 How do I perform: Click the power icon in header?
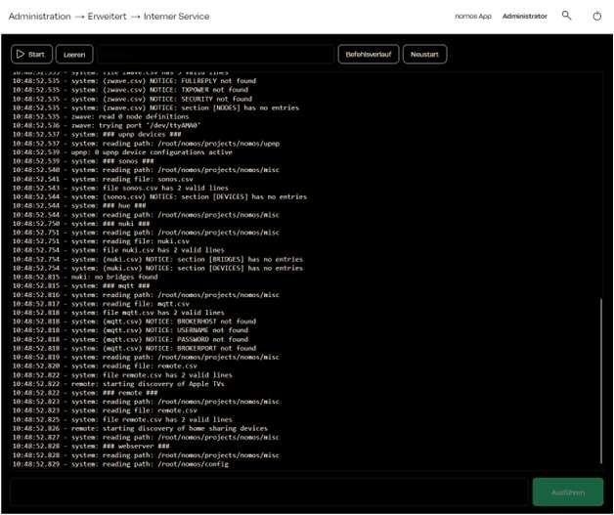pos(597,16)
